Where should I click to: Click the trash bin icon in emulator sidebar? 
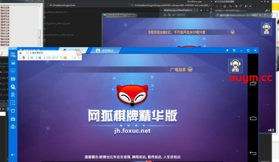click(13, 111)
